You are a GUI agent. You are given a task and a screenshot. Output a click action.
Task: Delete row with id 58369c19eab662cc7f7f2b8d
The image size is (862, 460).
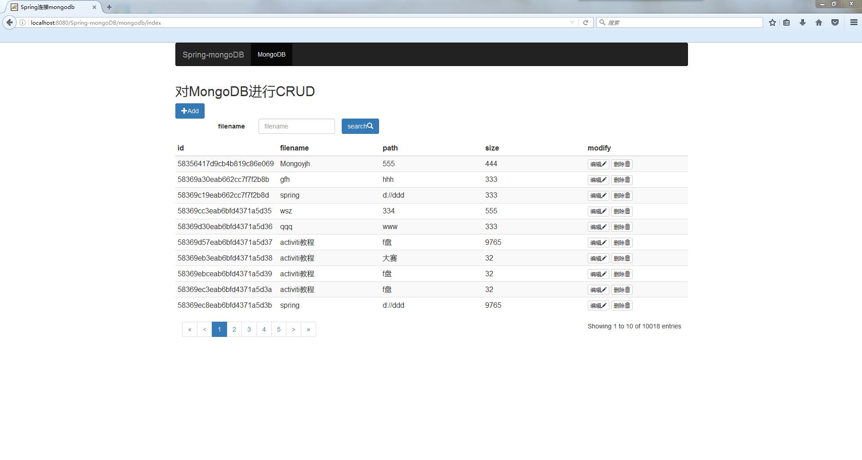point(622,195)
